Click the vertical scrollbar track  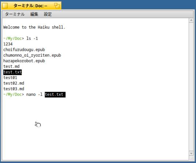click(191, 87)
